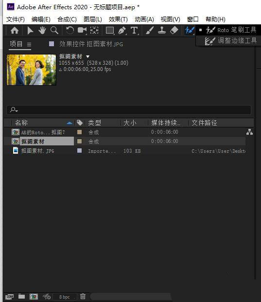Switch to the 项目 panel tab
The image size is (261, 302).
click(16, 44)
